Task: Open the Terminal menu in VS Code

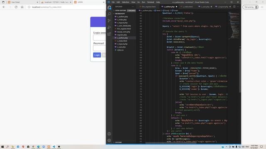Action: click(150, 2)
